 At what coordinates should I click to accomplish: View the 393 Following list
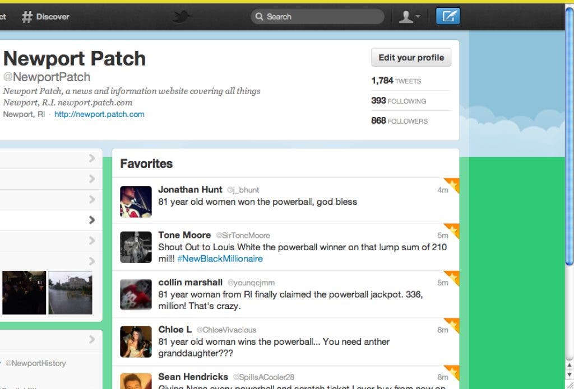tap(399, 101)
